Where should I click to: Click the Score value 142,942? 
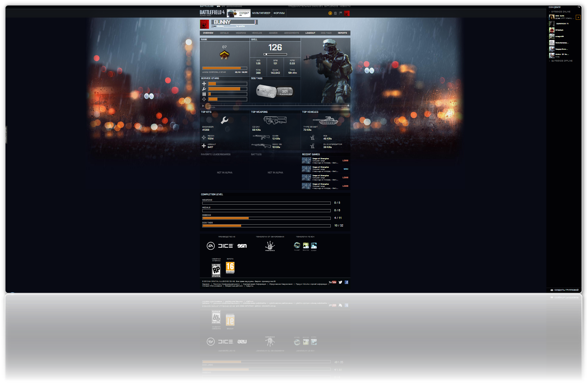[275, 73]
